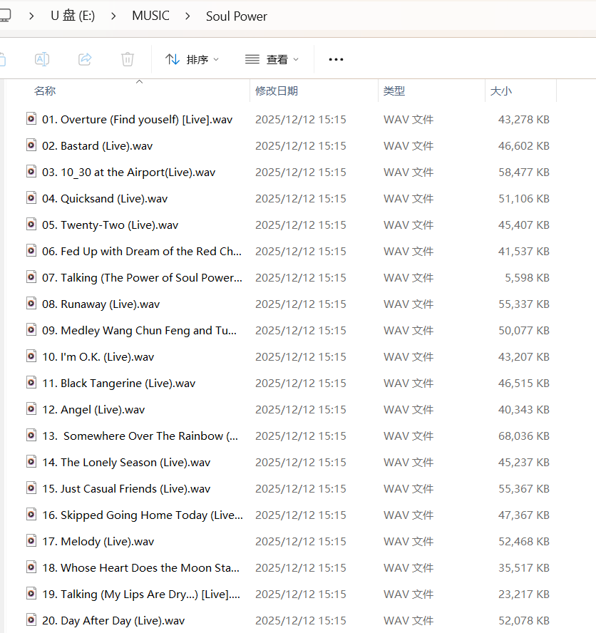Image resolution: width=596 pixels, height=633 pixels.
Task: Click icon of 05. Twenty-Two file
Action: click(x=31, y=224)
